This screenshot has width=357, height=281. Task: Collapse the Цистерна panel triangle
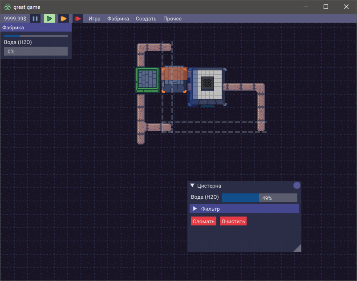[192, 185]
